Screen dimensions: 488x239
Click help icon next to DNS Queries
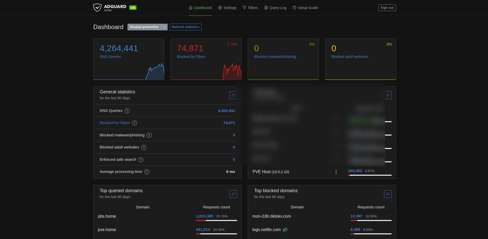coord(127,111)
